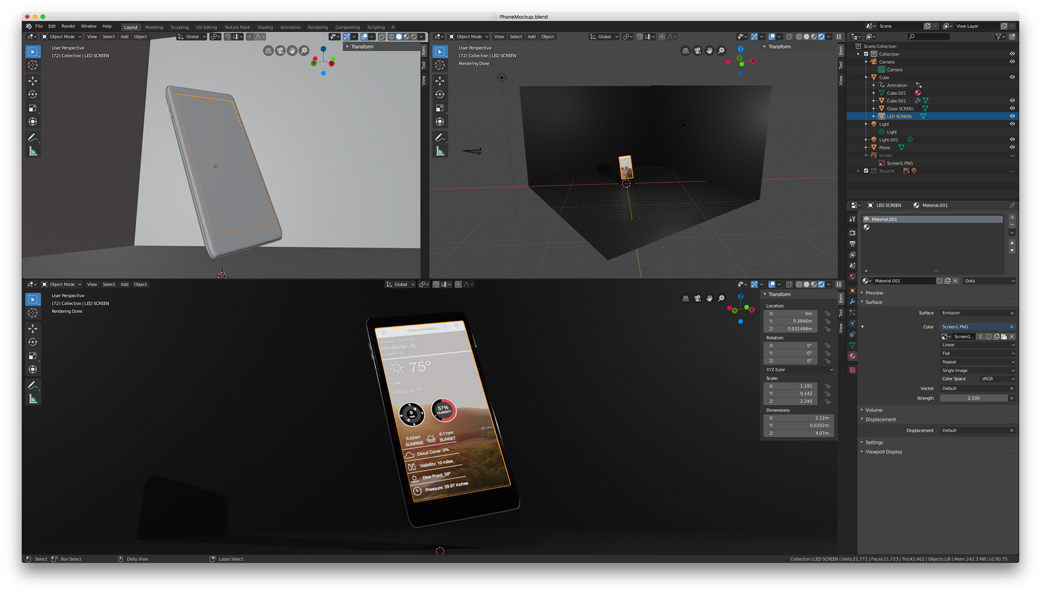Toggle visibility of Glass SCREEn
The width and height of the screenshot is (1041, 594).
[1012, 108]
